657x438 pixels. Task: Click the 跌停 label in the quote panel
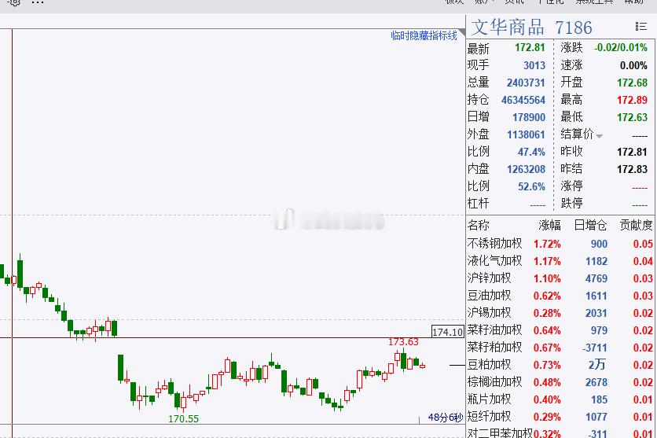[x=571, y=204]
